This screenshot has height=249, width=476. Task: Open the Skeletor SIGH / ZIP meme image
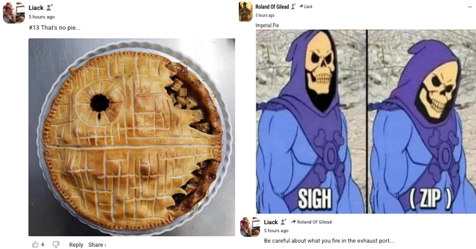point(366,122)
